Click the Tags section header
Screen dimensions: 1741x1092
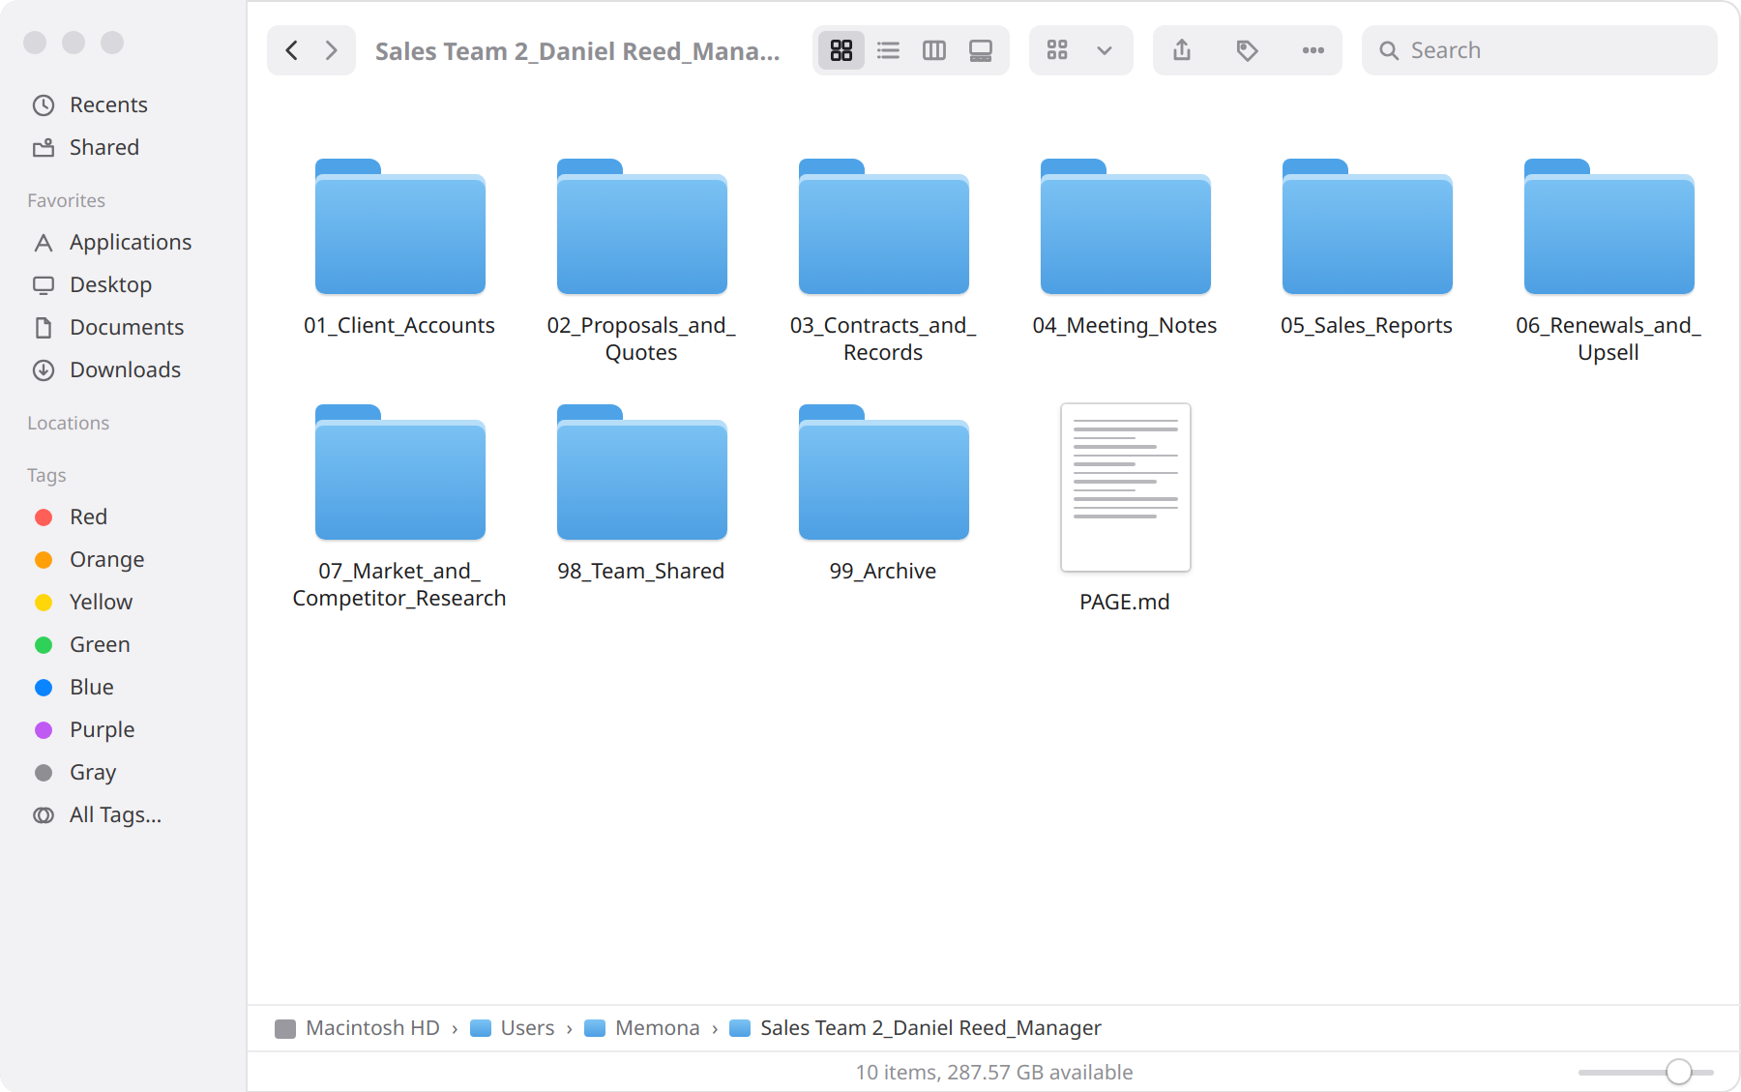click(x=46, y=475)
